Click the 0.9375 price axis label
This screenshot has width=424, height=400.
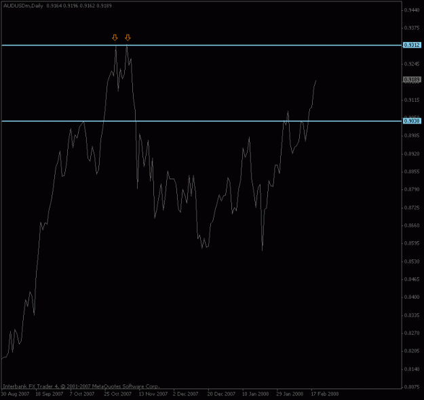point(412,28)
